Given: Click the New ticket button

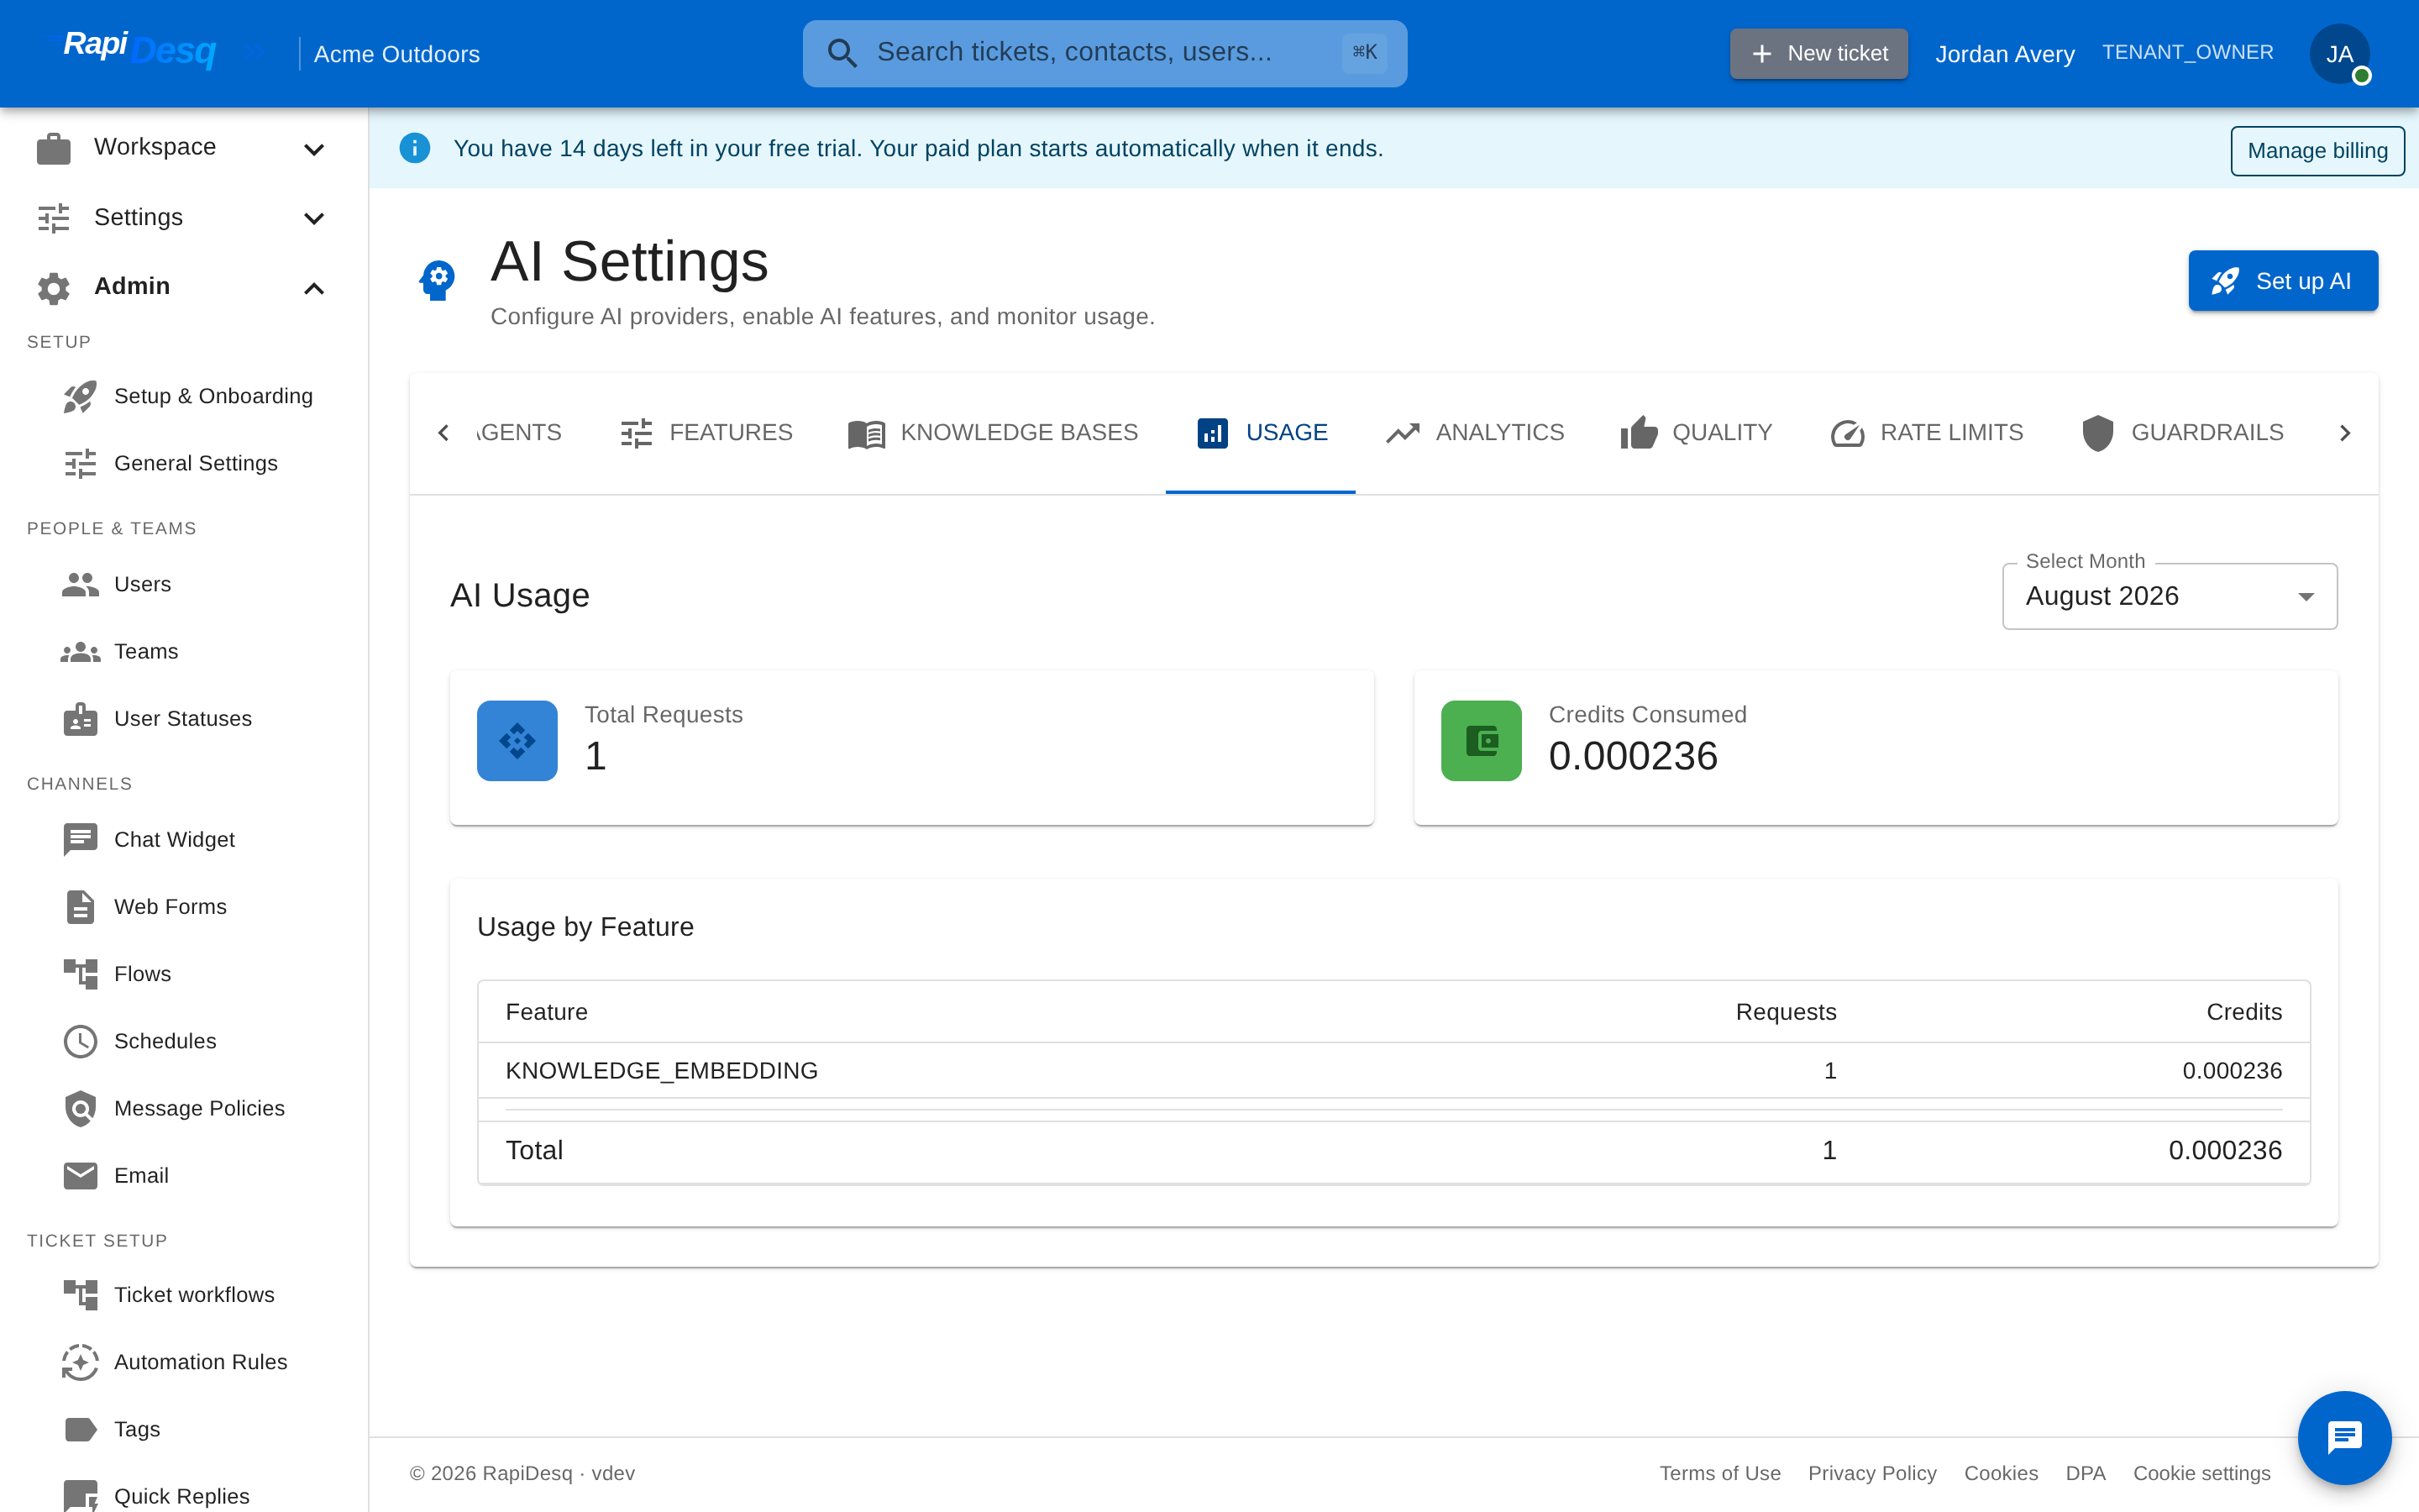Looking at the screenshot, I should pyautogui.click(x=1819, y=53).
